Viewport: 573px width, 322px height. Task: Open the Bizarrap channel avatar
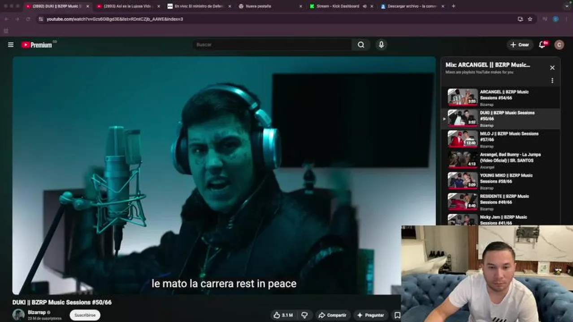(x=18, y=314)
